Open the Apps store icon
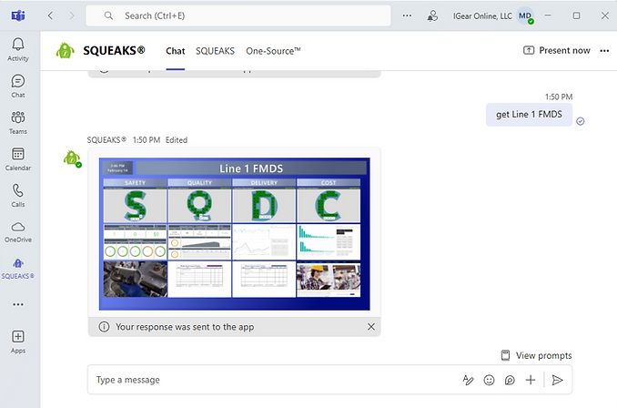Screen dimensions: 617x408 click(18, 342)
